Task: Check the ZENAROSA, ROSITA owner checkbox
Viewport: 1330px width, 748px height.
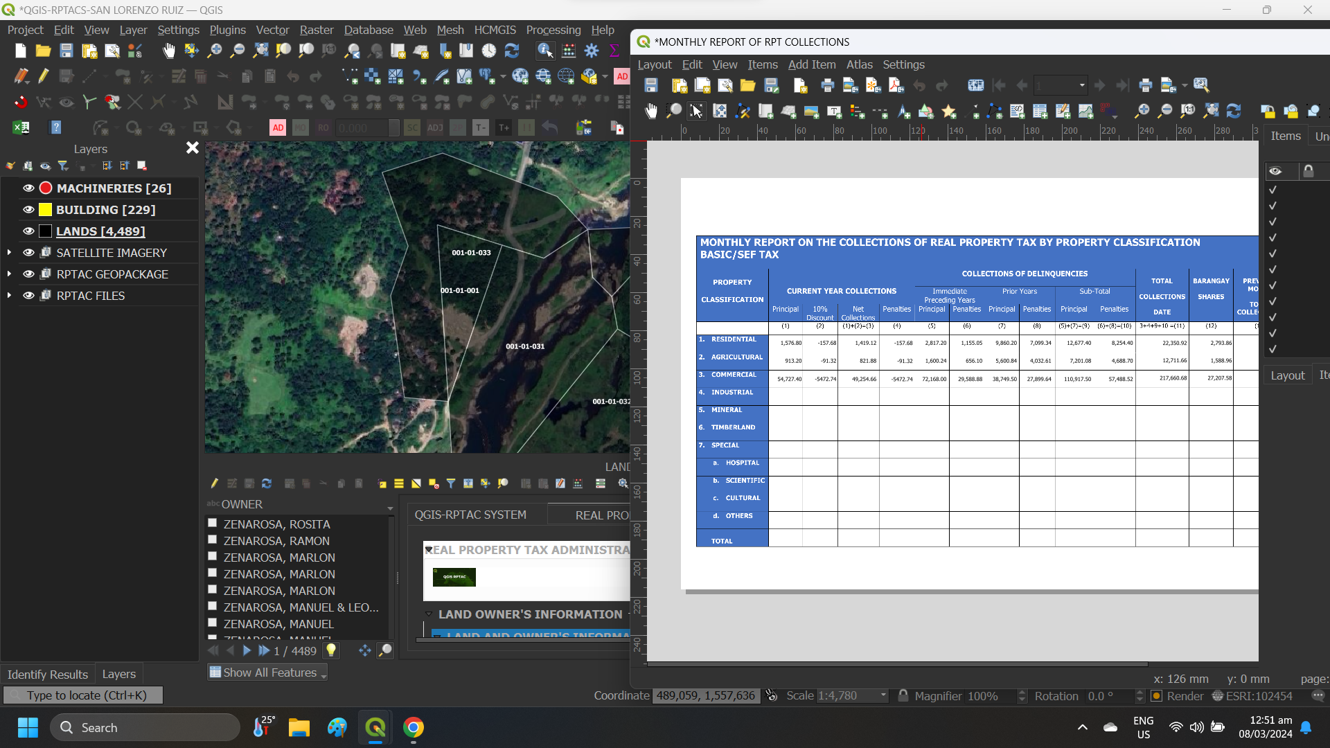Action: click(213, 523)
